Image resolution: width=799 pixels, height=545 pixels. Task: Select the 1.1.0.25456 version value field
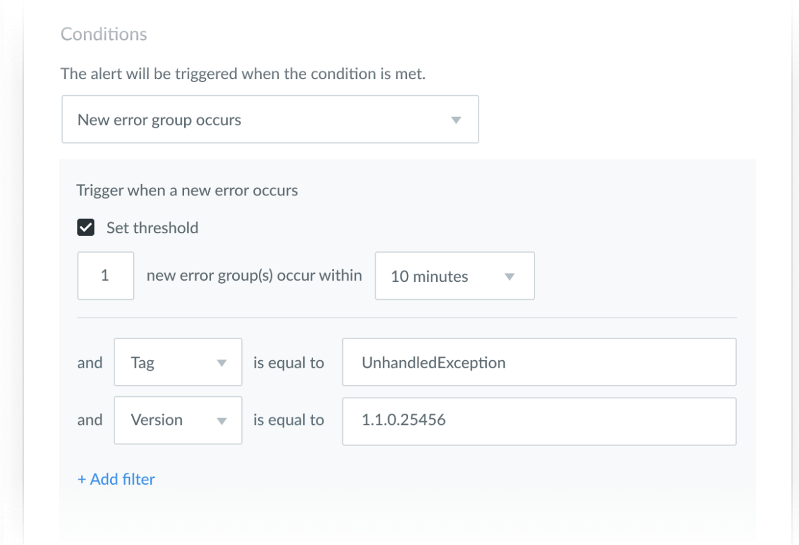pos(539,420)
